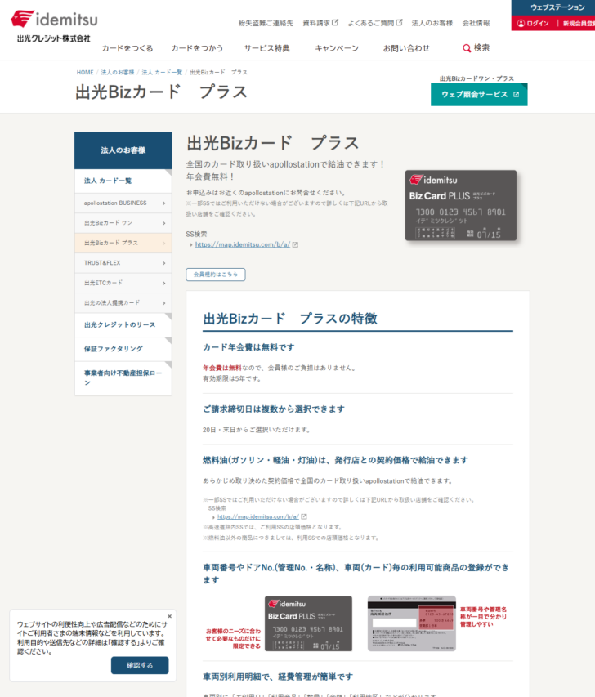
Task: Open カードをつかう menu
Action: point(197,48)
